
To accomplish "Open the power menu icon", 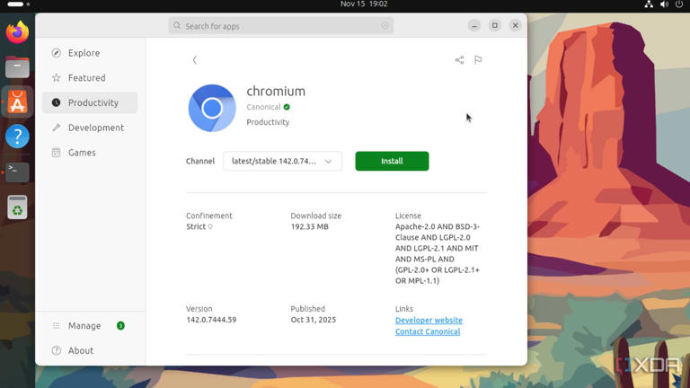I will [679, 4].
